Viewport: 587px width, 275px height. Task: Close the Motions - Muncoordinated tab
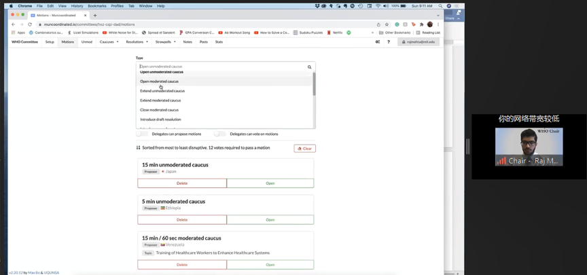pyautogui.click(x=86, y=16)
